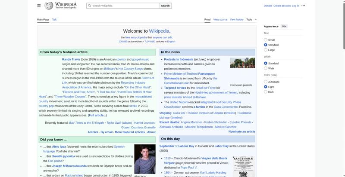Image resolution: width=345 pixels, height=177 pixels.
Task: Click the Wikipedia link in welcome heading
Action: coord(159,31)
